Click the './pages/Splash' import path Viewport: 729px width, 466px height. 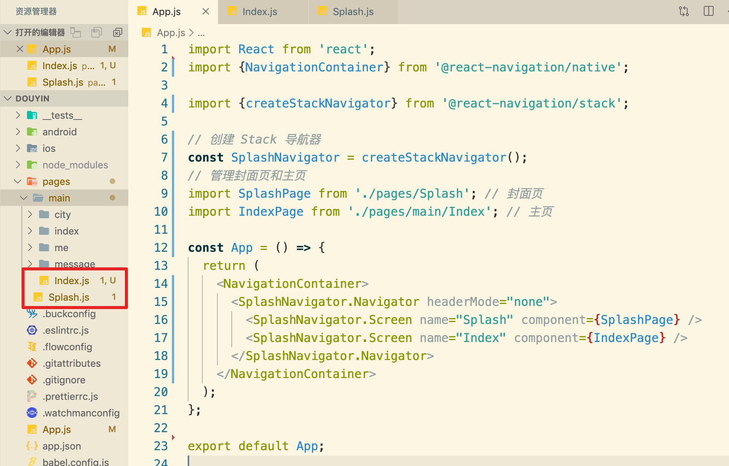(412, 194)
